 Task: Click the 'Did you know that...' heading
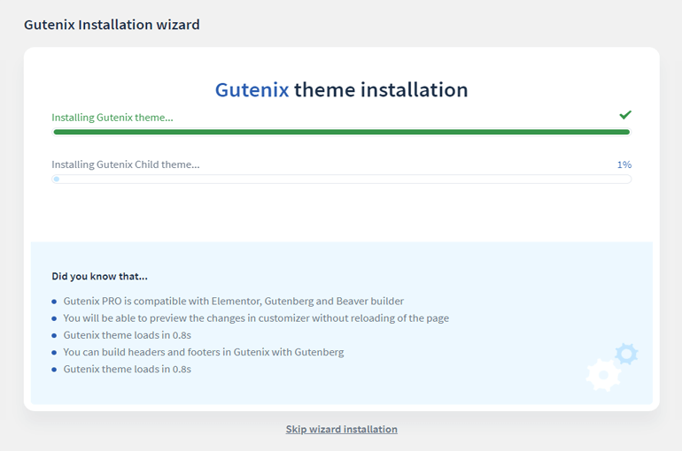pos(99,277)
